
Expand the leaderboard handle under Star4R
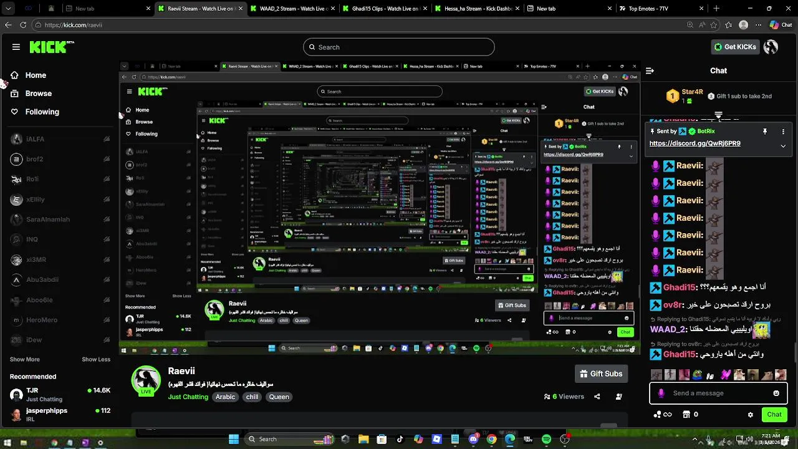click(x=718, y=115)
